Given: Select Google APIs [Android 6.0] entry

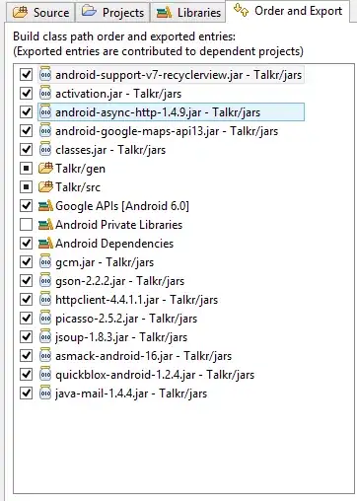Looking at the screenshot, I should pos(122,206).
